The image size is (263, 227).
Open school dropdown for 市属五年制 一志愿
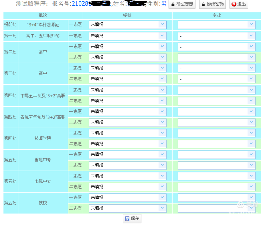[128, 90]
